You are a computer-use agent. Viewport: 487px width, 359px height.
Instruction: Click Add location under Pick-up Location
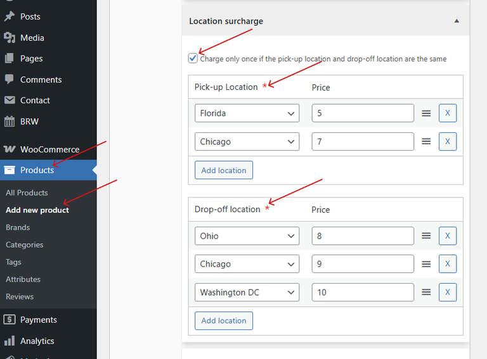point(223,170)
